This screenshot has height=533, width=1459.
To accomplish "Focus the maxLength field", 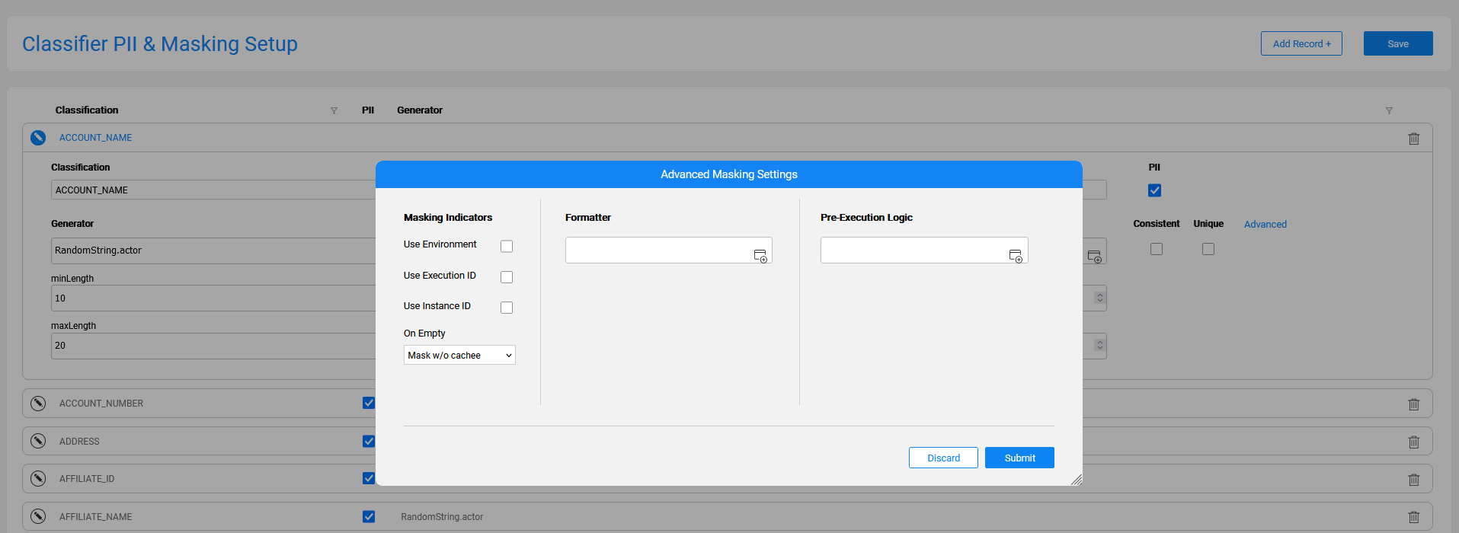I will [x=213, y=346].
